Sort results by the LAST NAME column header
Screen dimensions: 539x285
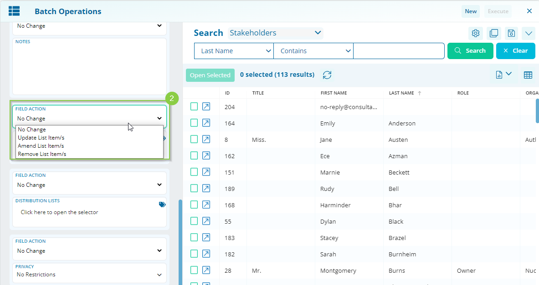tap(402, 92)
